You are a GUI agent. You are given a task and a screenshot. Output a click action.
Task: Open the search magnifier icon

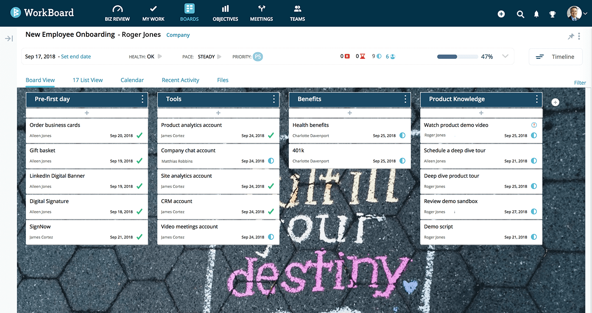[520, 14]
